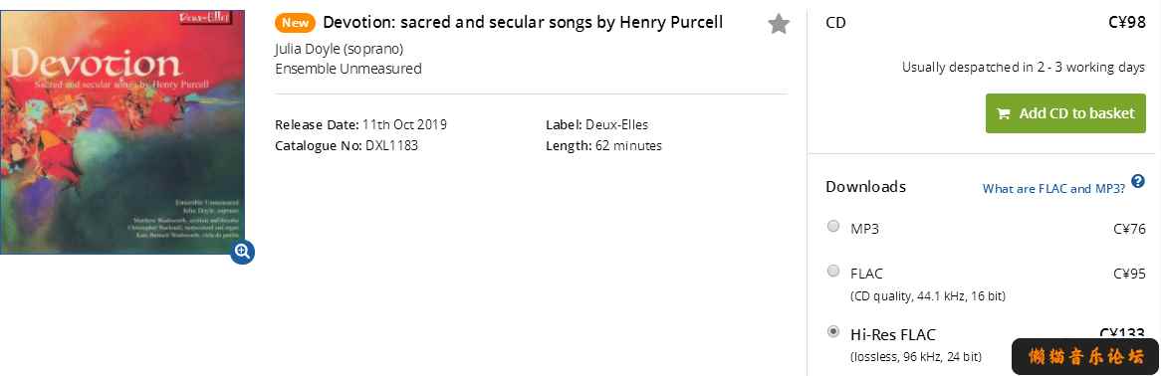The height and width of the screenshot is (376, 1161).
Task: Click the magnifier zoom icon on album cover
Action: coord(243,252)
